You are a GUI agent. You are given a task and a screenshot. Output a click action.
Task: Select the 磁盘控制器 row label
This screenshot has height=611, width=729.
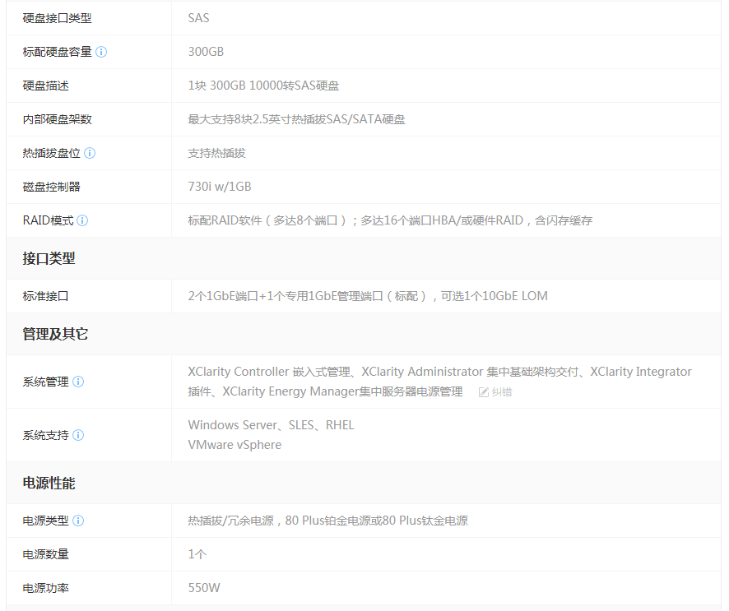click(51, 187)
